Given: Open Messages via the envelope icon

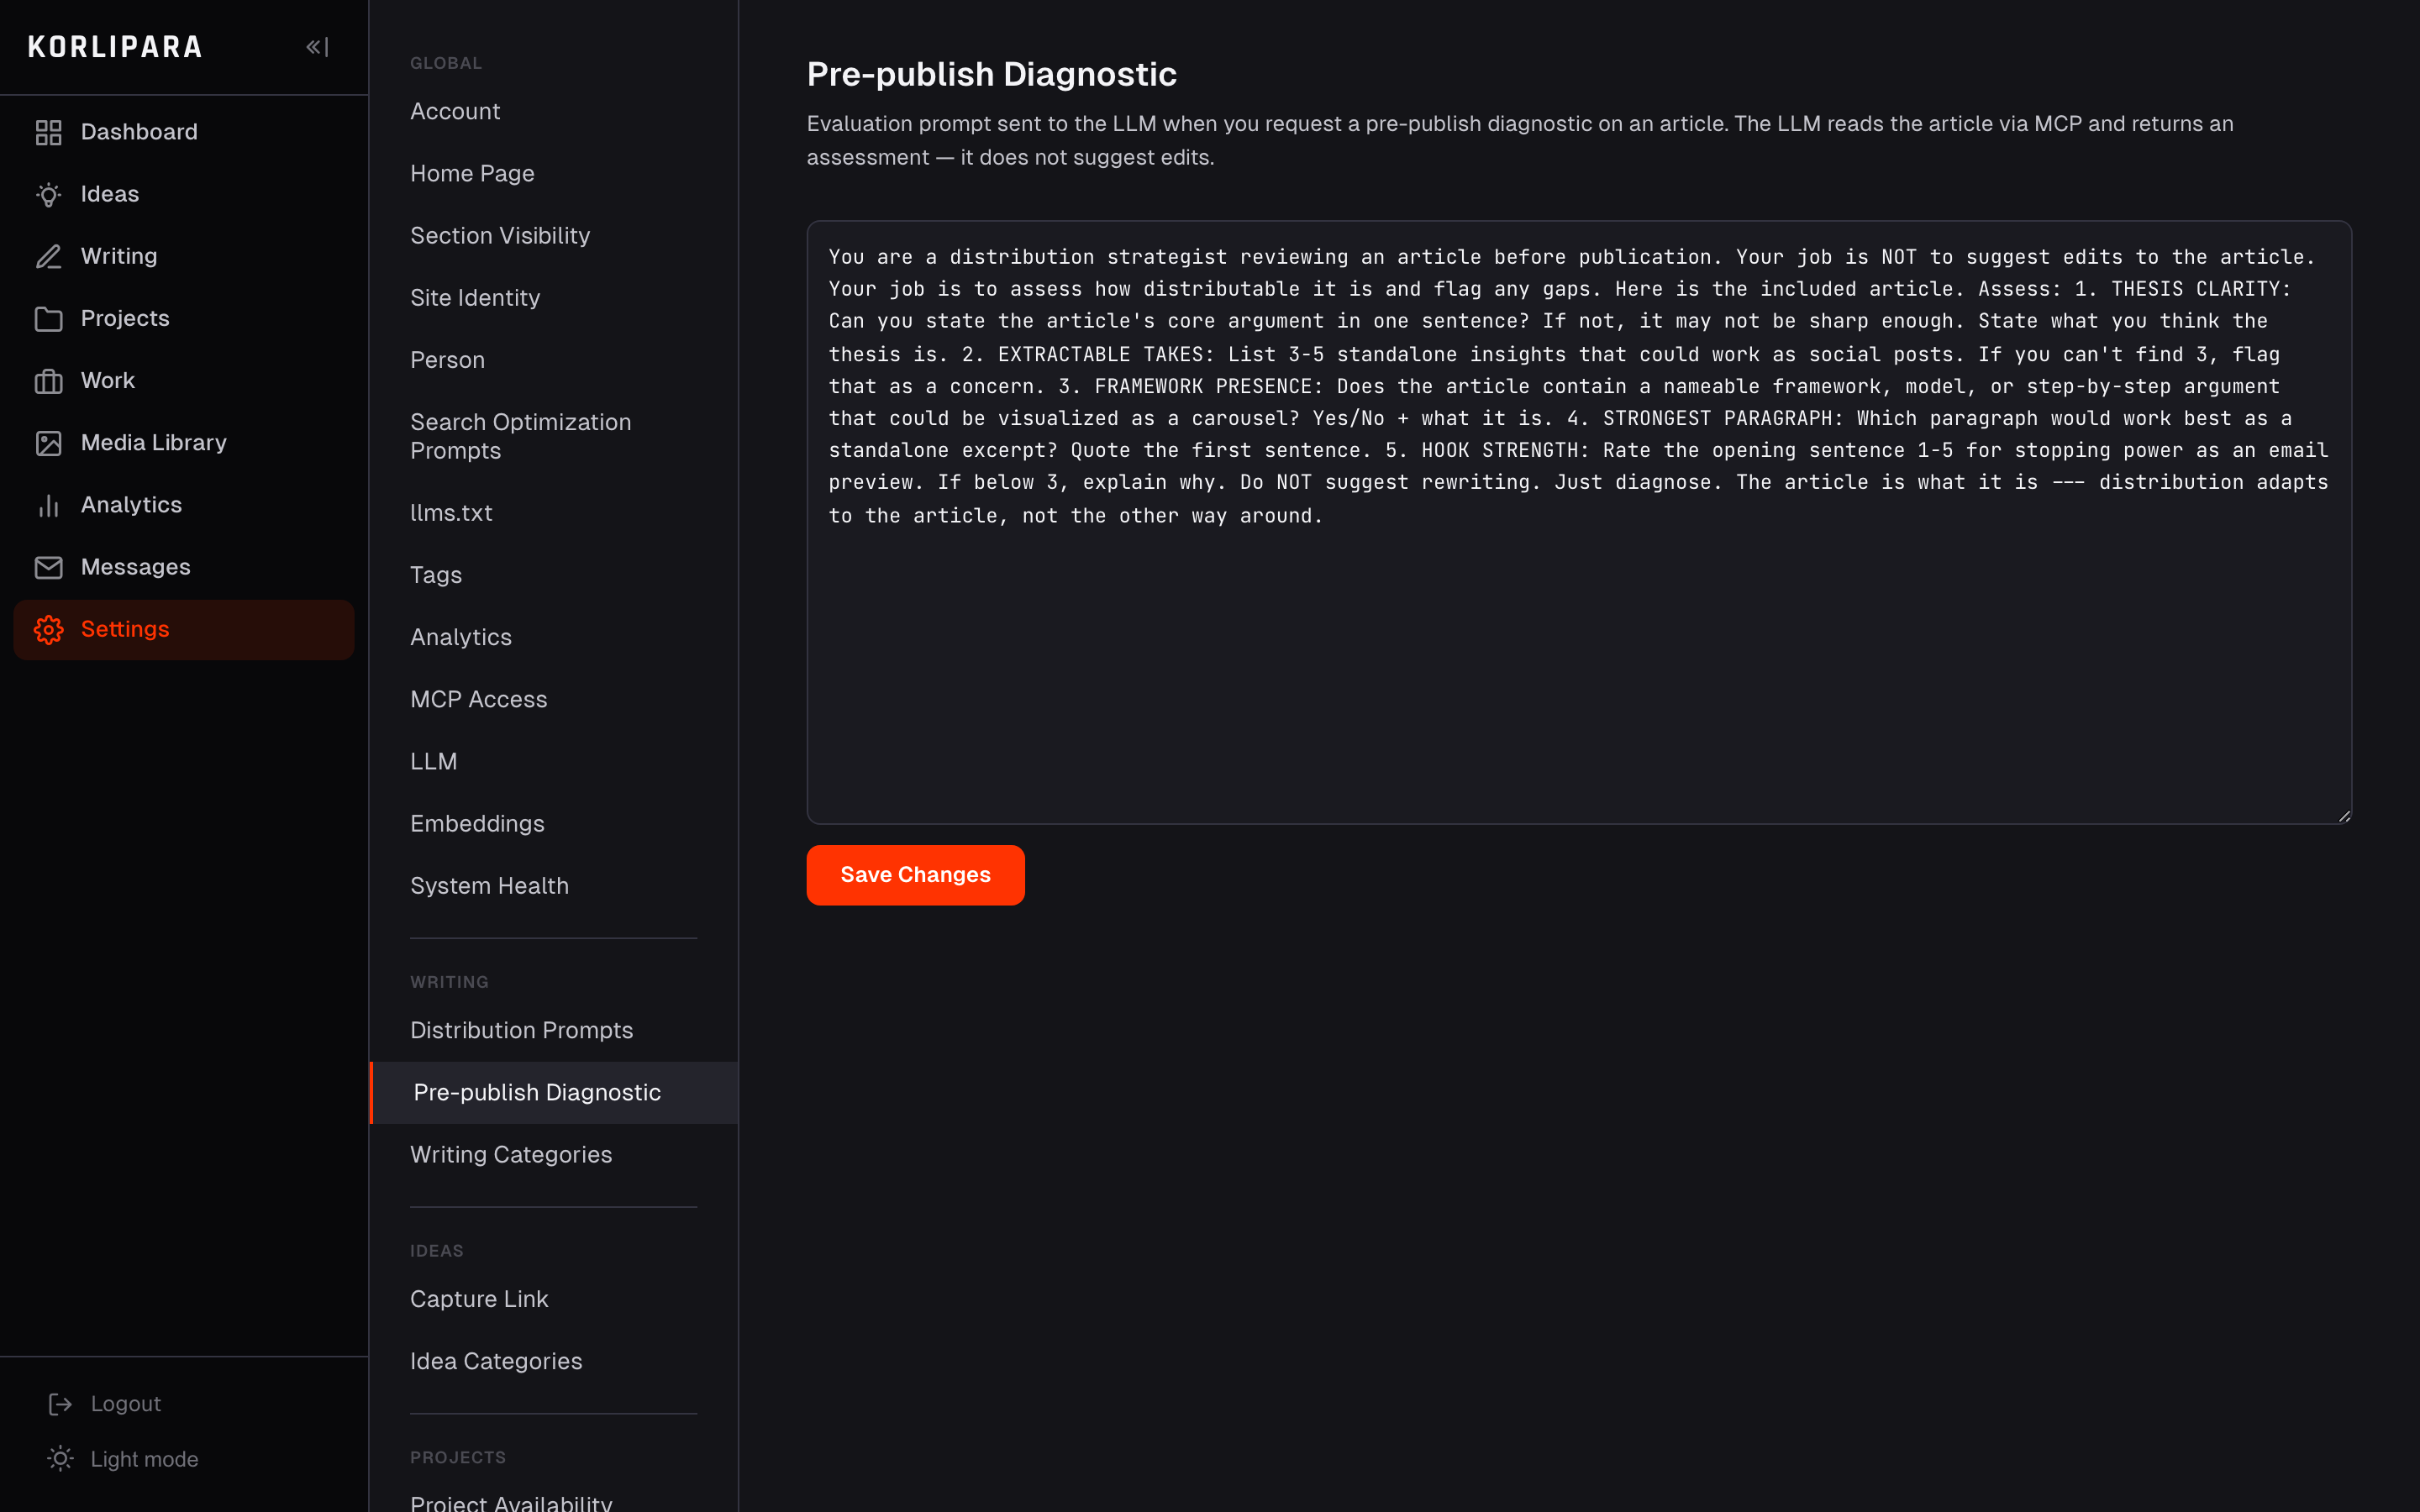Looking at the screenshot, I should tap(48, 567).
